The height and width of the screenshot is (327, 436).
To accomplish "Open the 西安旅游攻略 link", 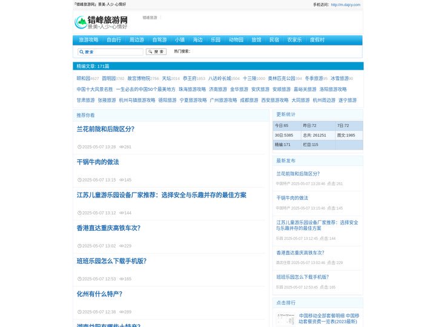I will click(x=275, y=100).
